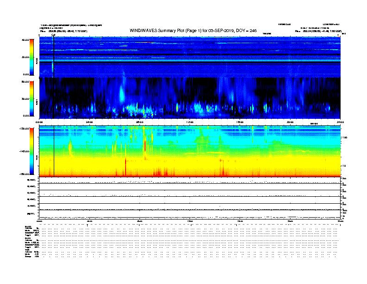Screen dimensions: 367x284
Task: Click the 100 label on TNR right axis
Action: tap(345, 137)
